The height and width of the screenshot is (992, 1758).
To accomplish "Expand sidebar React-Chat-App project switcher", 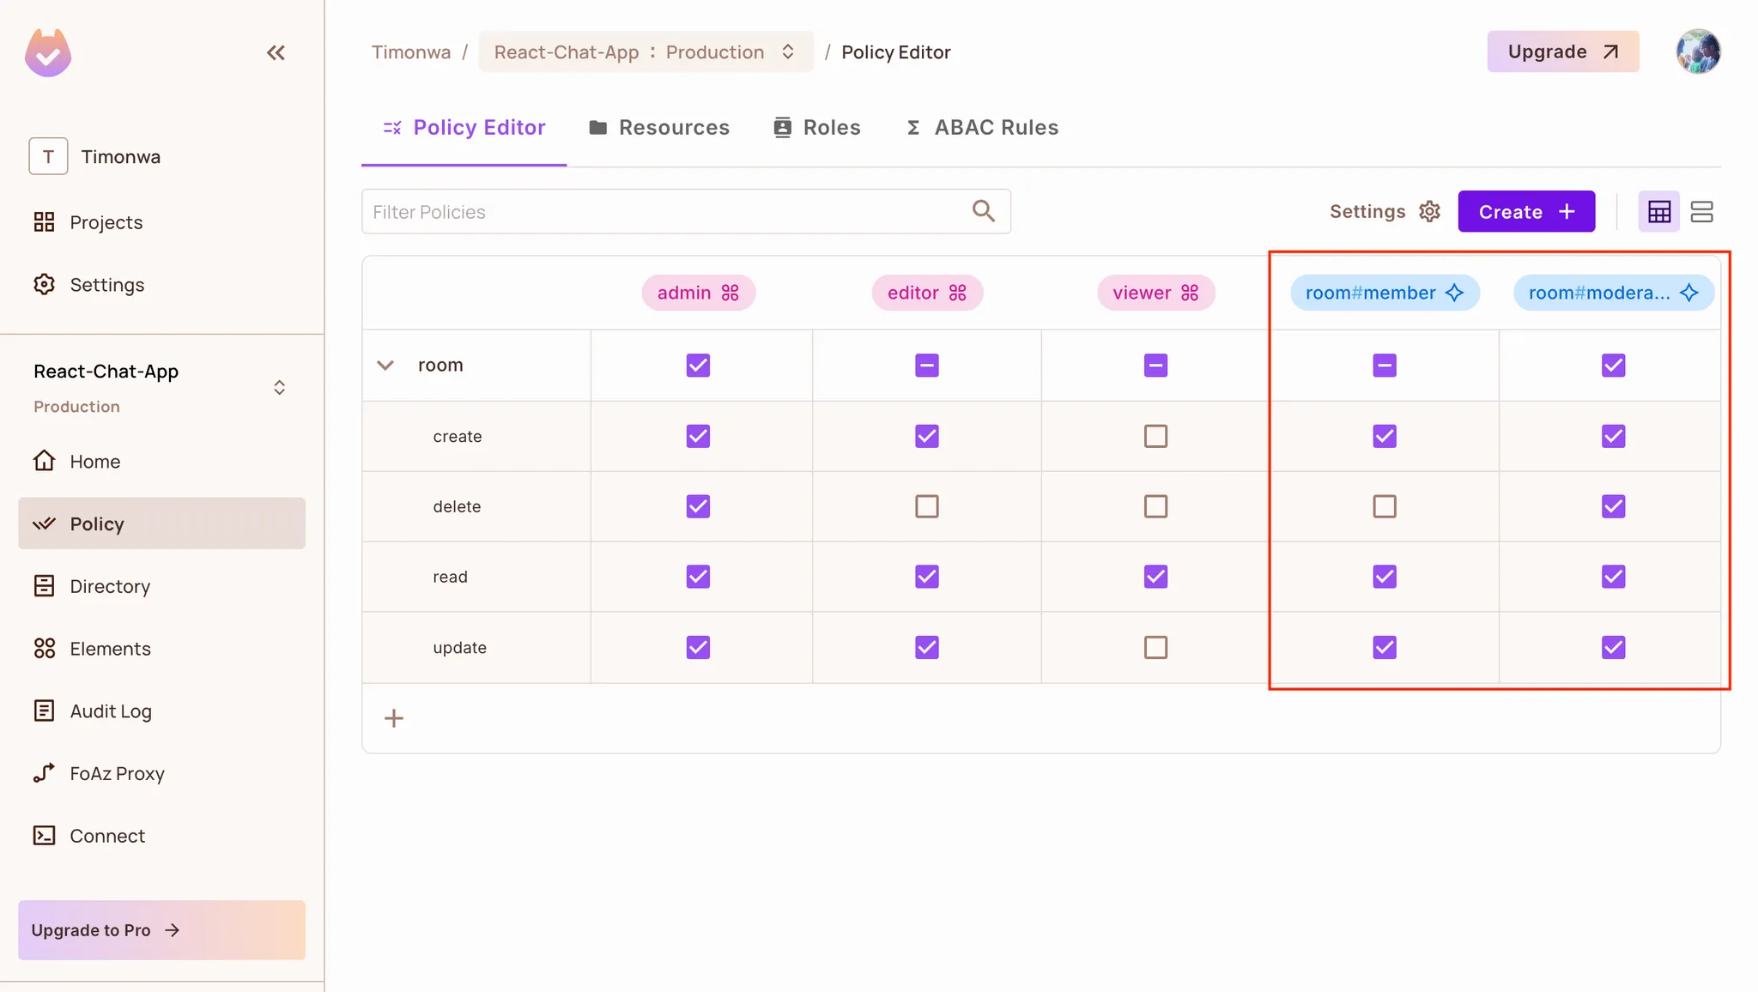I will point(279,387).
